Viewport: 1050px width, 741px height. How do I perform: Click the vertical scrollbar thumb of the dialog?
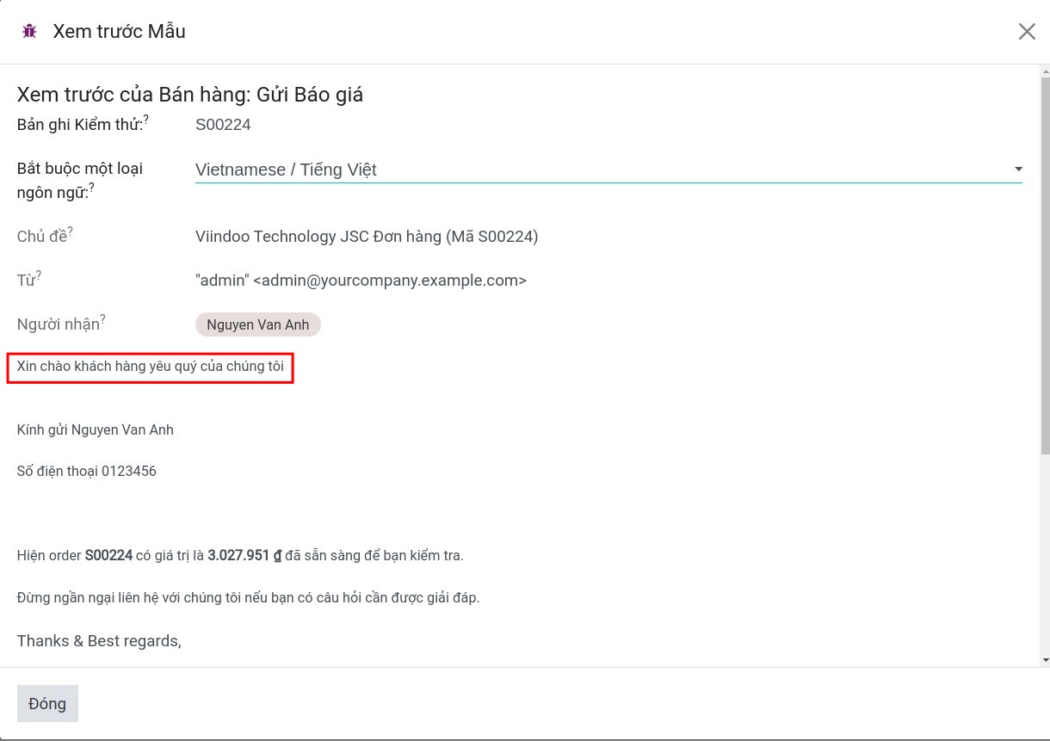point(1046,266)
